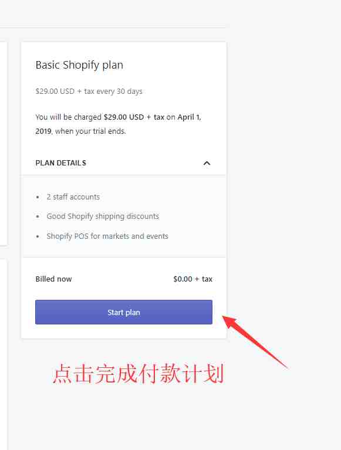Click the $29.00 USD every 30 days subtitle

pos(89,92)
